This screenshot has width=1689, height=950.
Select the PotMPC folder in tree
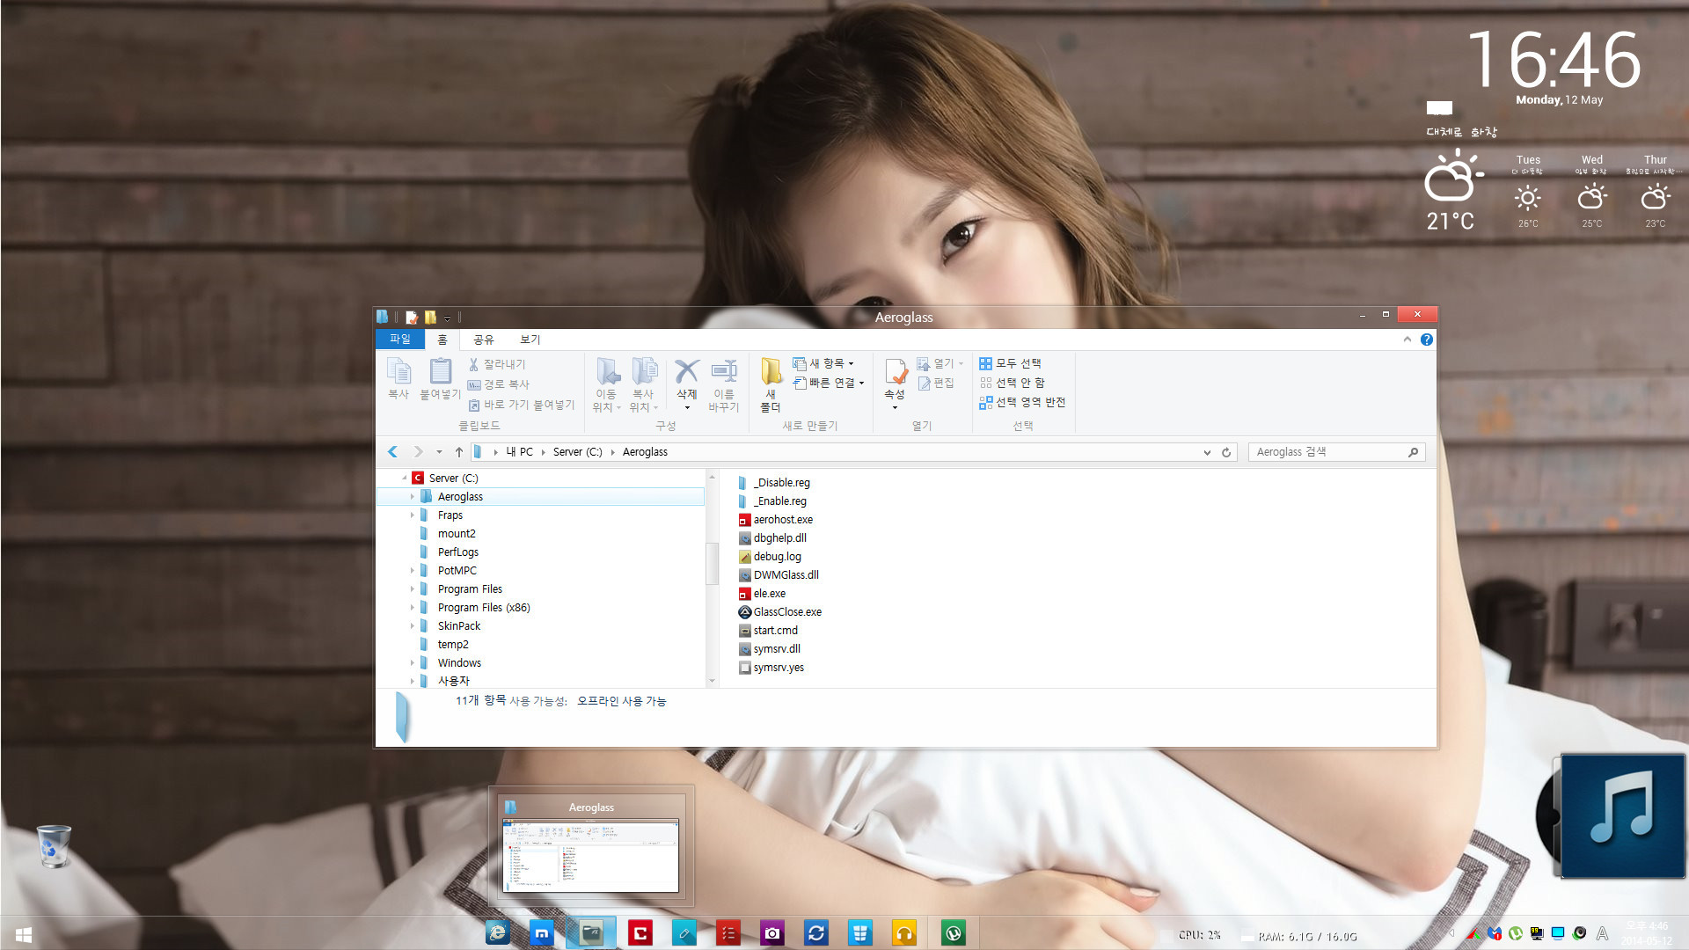[x=457, y=571]
